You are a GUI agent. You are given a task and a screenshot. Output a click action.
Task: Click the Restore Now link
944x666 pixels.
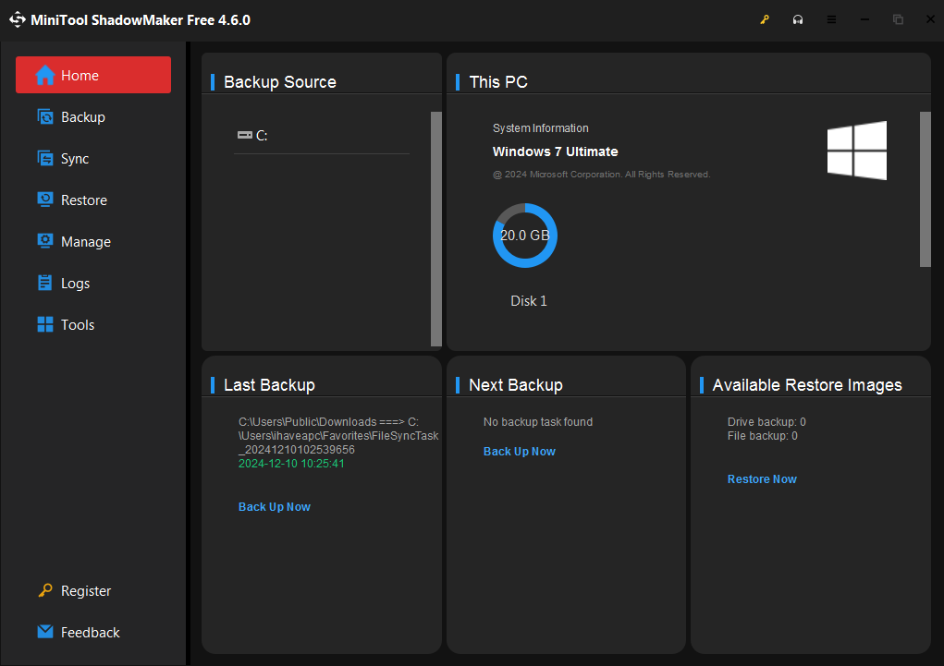(x=762, y=478)
